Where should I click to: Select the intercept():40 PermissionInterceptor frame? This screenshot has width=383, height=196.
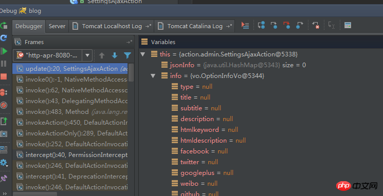70,155
